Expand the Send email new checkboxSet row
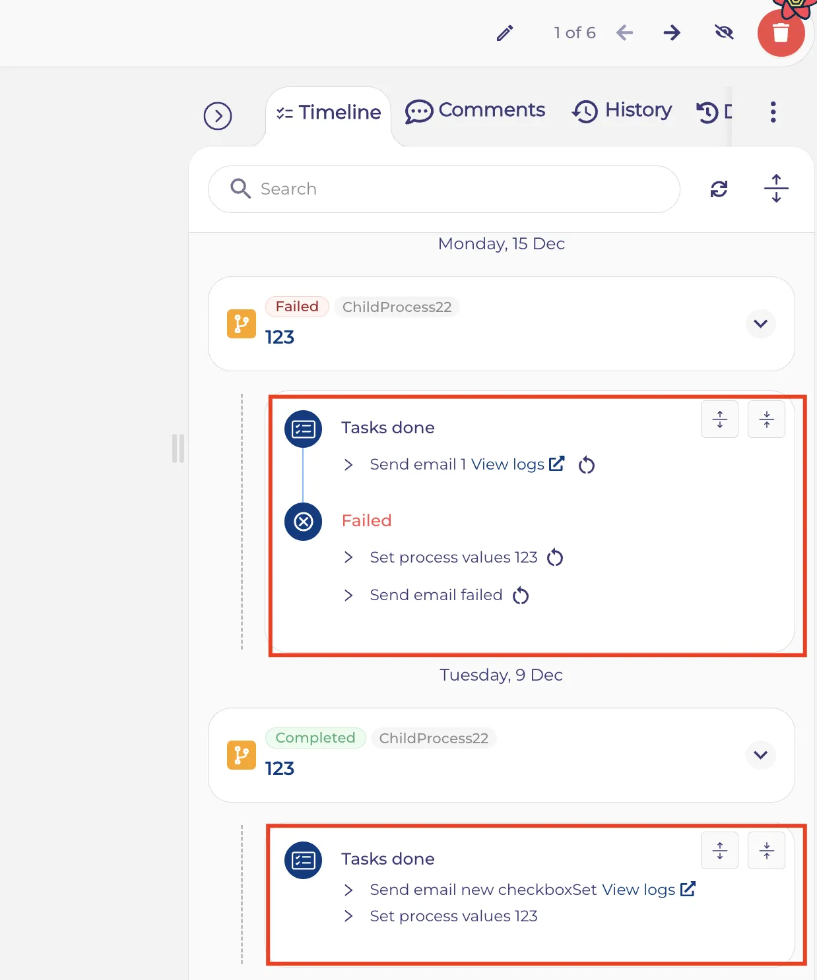817x980 pixels. [x=348, y=890]
